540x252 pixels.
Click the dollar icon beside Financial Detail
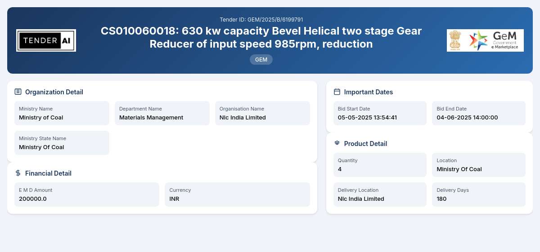point(18,173)
